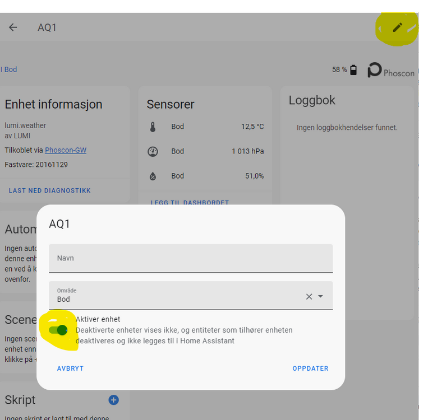Click LAST NED DIAGNOSTIKK
This screenshot has height=420, width=428.
[50, 190]
